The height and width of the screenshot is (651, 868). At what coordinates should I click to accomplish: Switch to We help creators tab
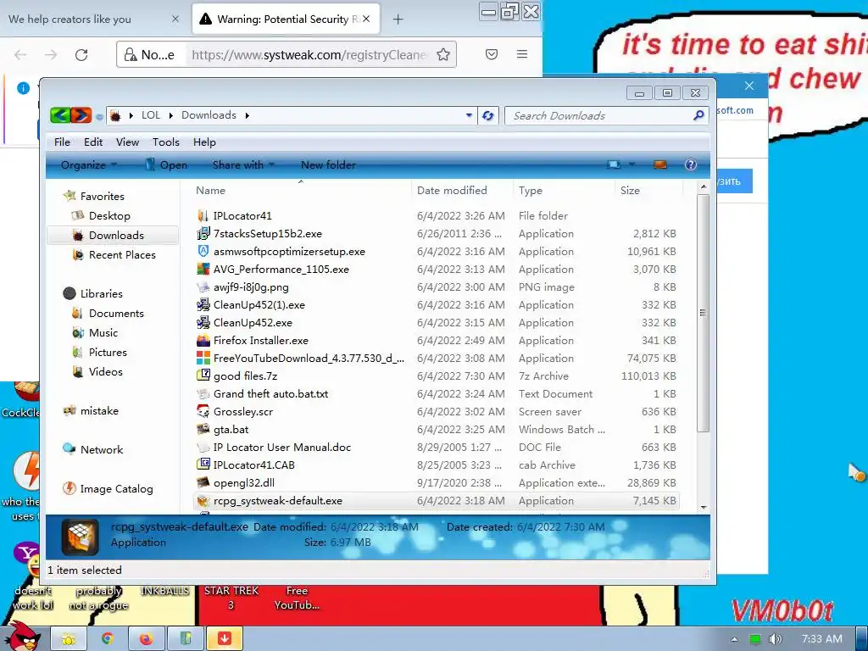94,19
